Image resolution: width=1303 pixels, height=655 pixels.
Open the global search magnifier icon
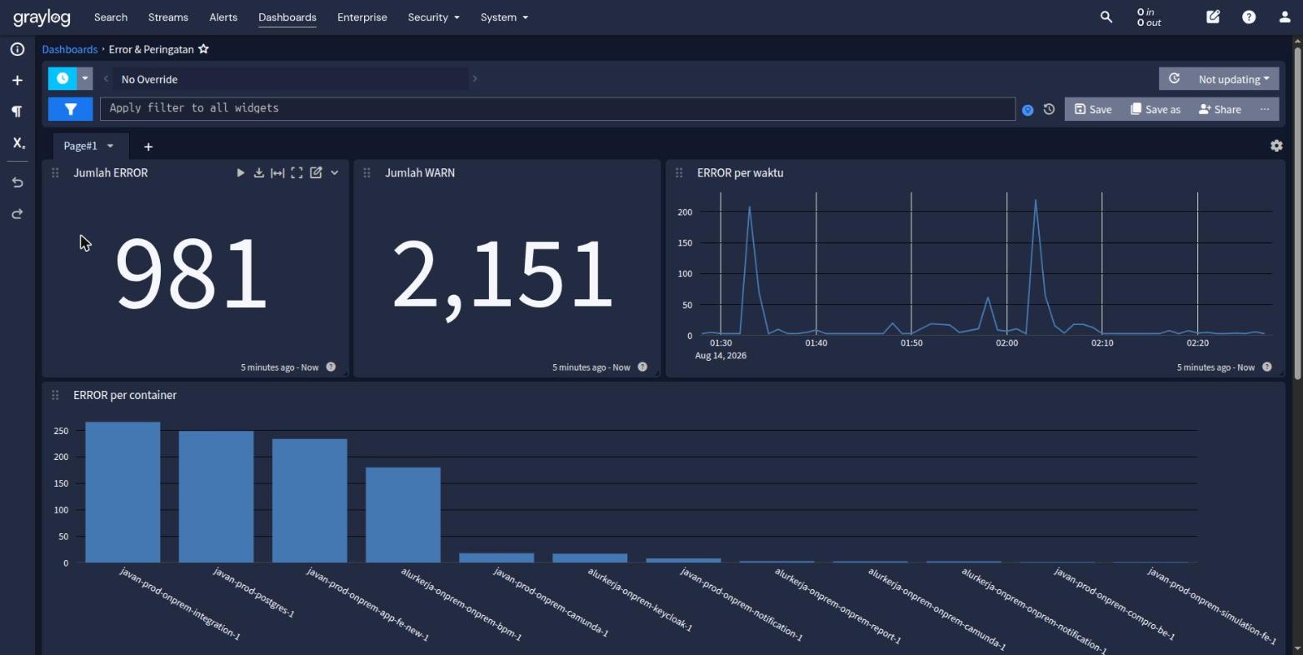click(1106, 17)
